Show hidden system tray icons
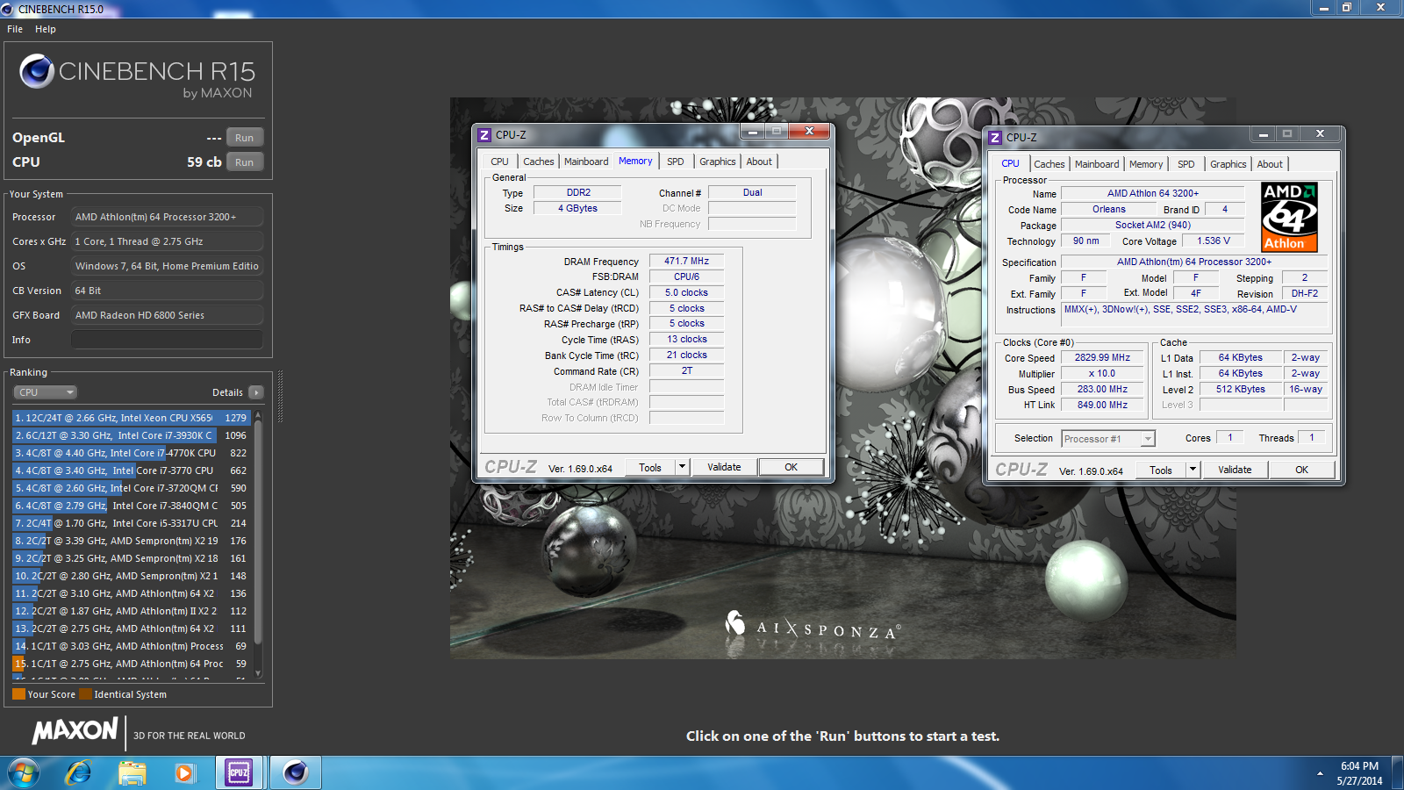 (x=1320, y=773)
